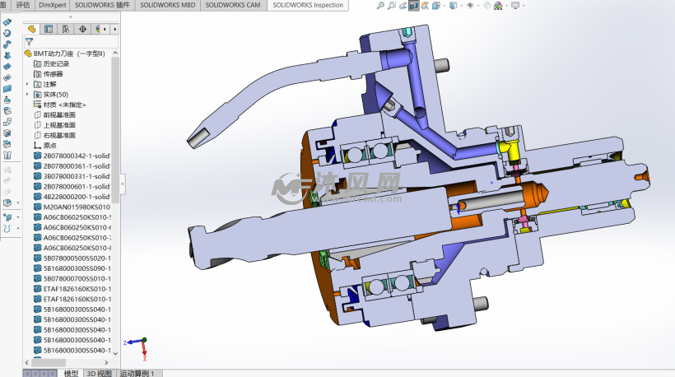675x377 pixels.
Task: Open the ConfigurationManager tab icon
Action: (65, 29)
